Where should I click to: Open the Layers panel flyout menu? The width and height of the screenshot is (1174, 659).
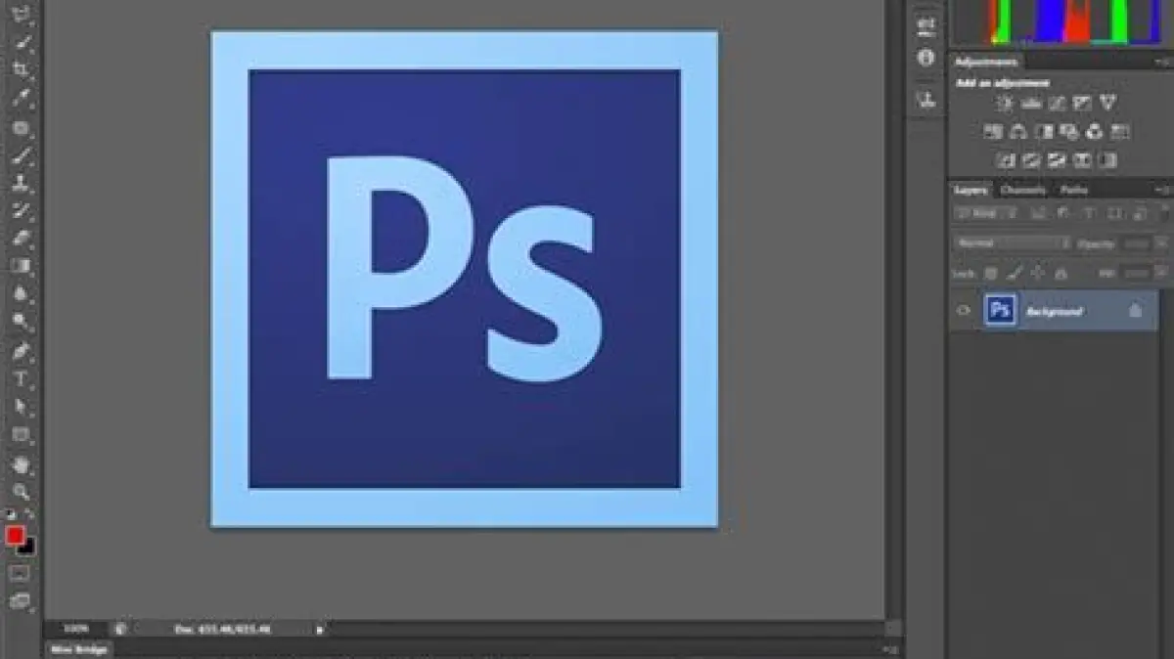click(1161, 190)
